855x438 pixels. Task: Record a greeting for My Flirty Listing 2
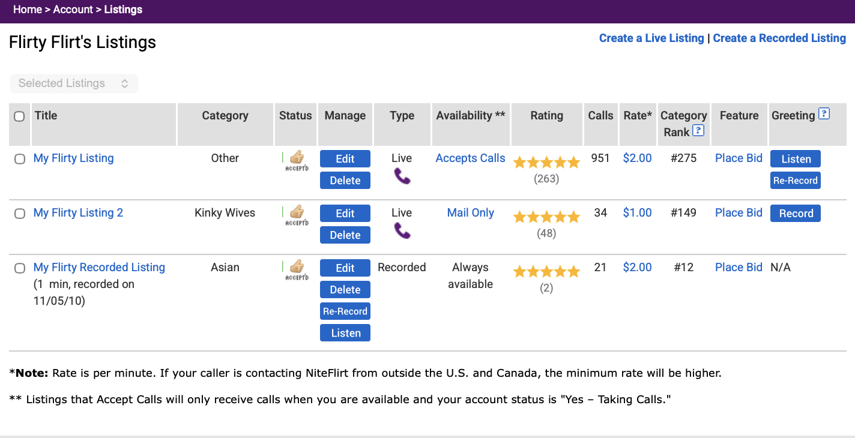(x=796, y=214)
